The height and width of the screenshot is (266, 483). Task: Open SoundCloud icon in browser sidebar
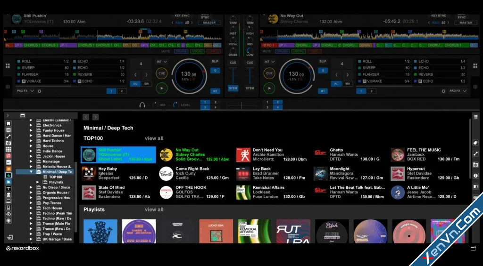(x=8, y=169)
